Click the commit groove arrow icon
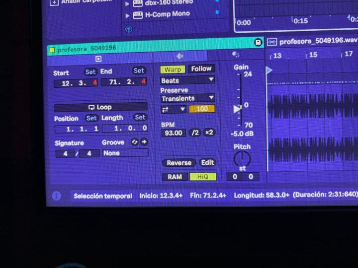The image size is (358, 268). point(144,142)
